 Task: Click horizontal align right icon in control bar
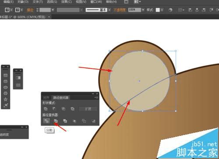click(x=204, y=10)
